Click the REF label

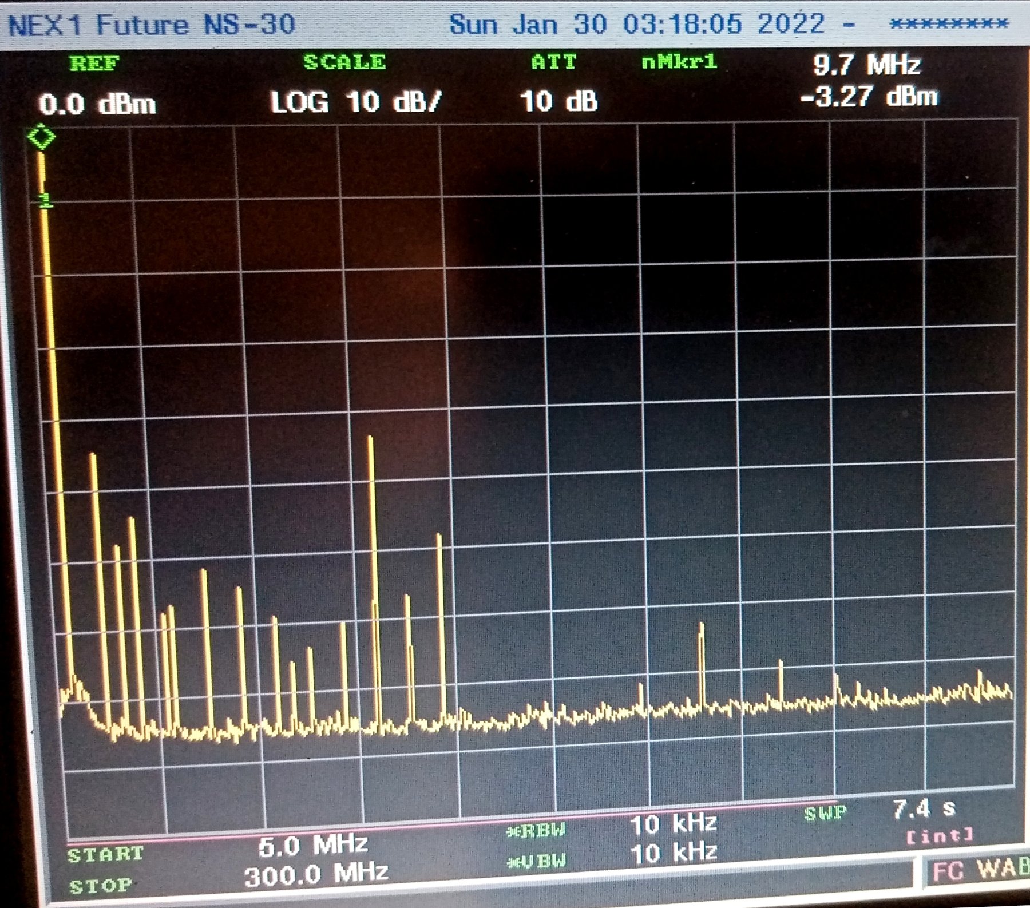click(x=94, y=63)
